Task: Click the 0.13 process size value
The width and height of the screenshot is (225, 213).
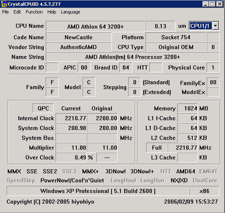Action: pos(160,26)
